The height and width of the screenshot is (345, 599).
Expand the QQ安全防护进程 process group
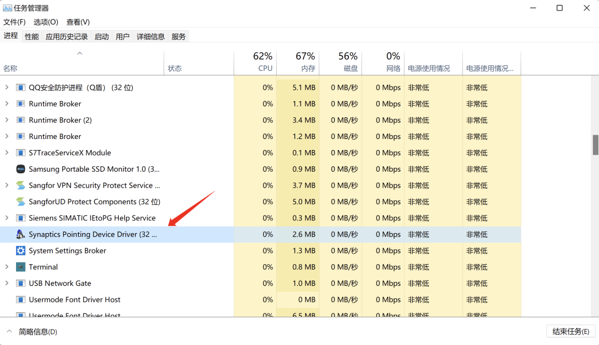7,87
